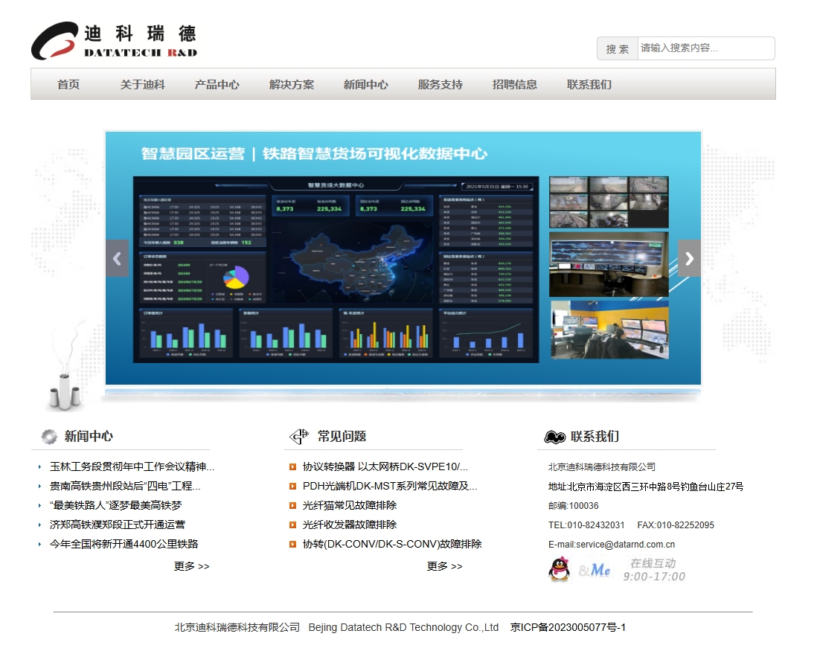
Task: Click the Datatech R&D logo
Action: click(114, 42)
